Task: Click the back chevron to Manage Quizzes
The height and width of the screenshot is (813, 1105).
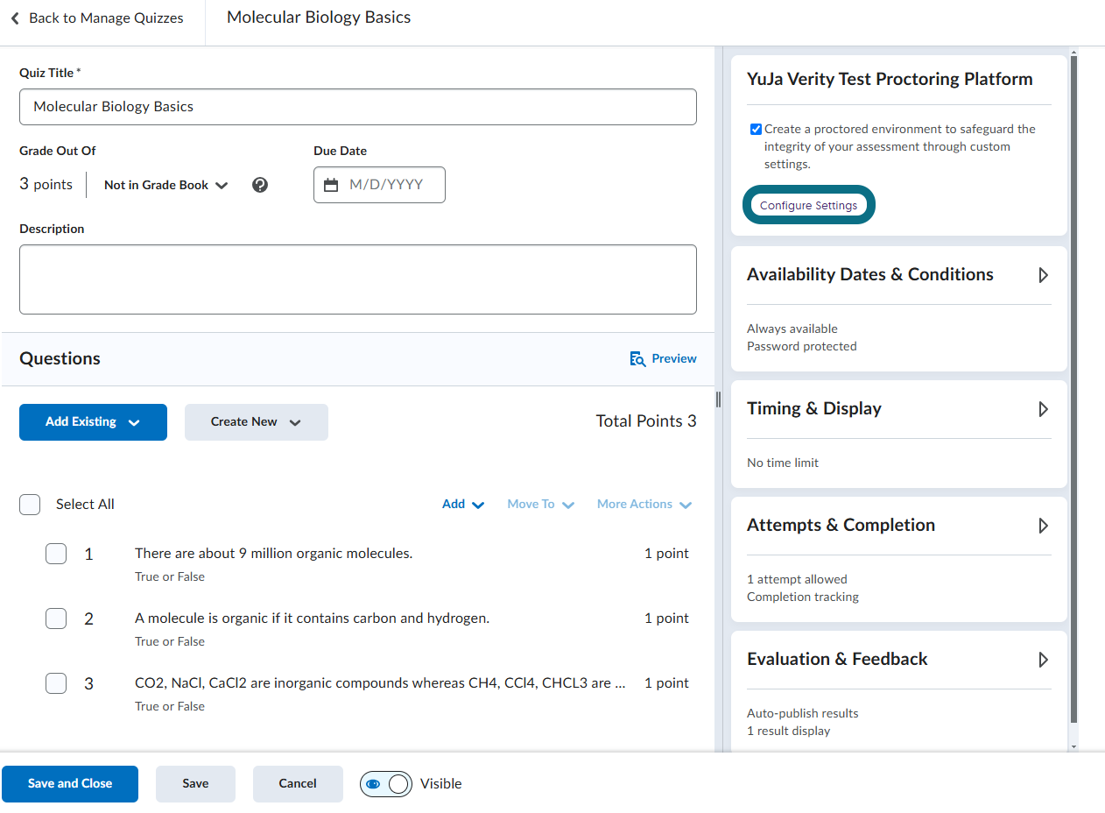Action: point(15,18)
